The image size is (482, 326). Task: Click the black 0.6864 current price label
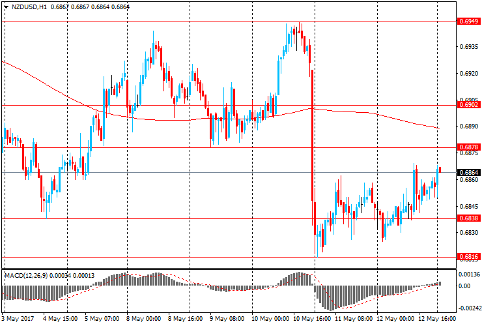click(469, 172)
